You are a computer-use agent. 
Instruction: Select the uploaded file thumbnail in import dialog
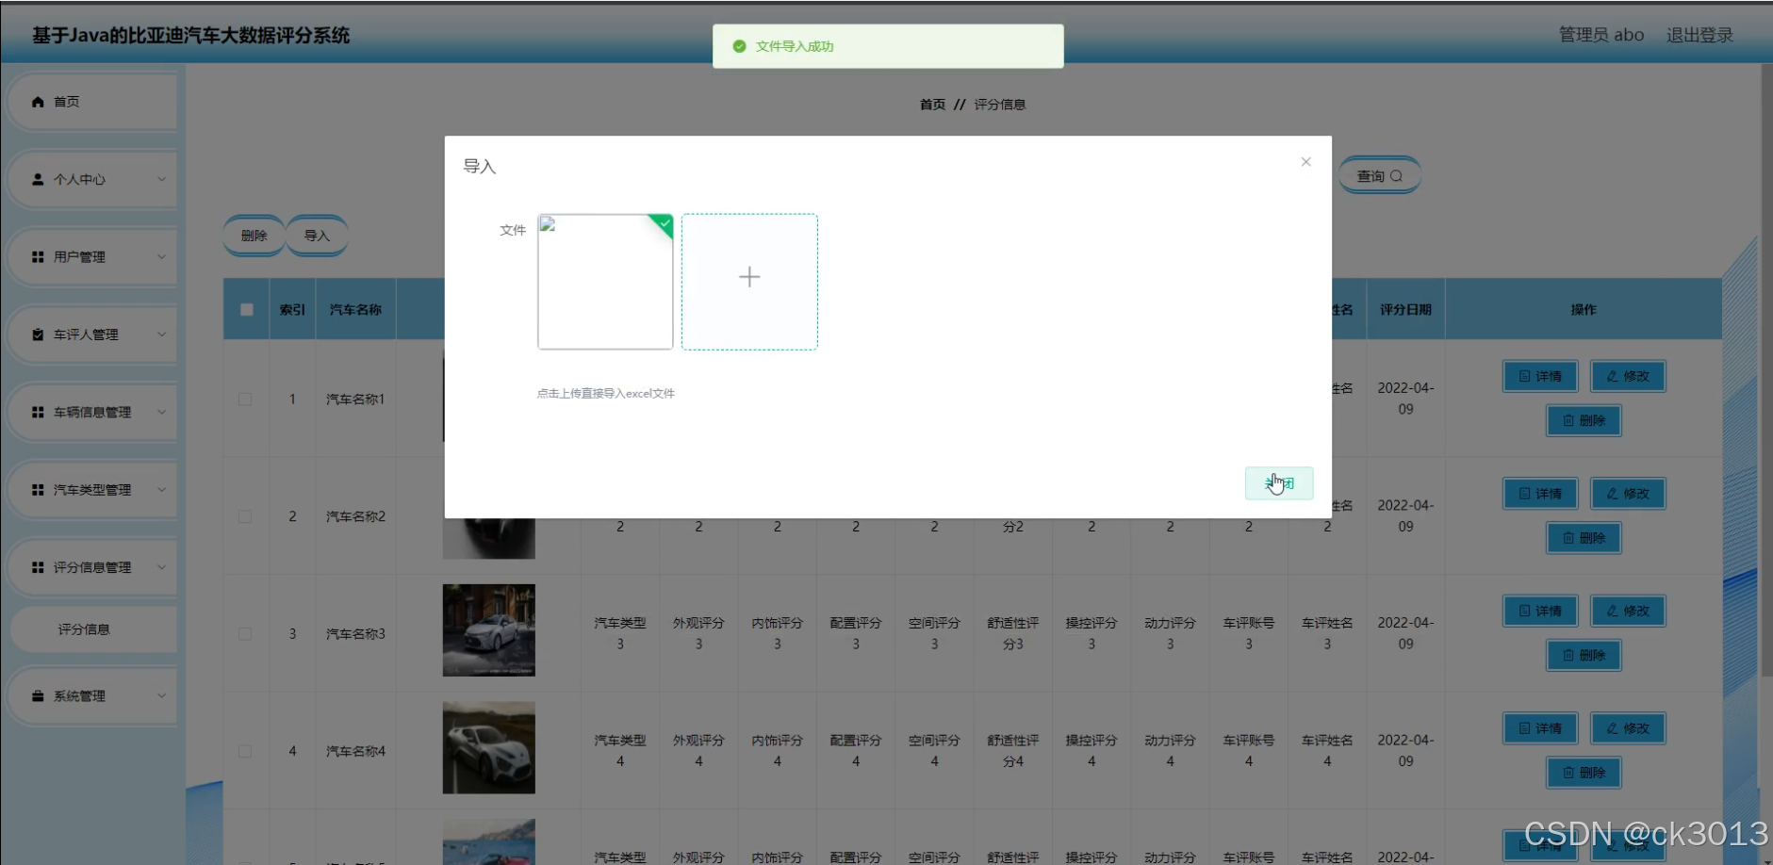(605, 282)
